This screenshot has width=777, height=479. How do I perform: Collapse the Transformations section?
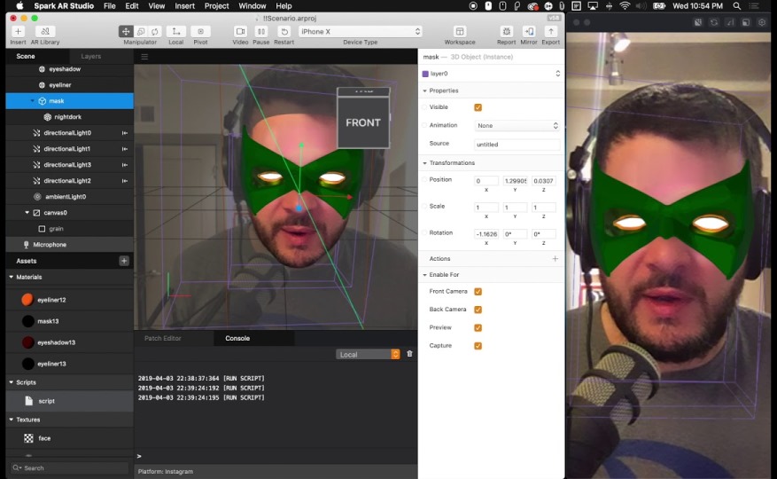point(425,163)
